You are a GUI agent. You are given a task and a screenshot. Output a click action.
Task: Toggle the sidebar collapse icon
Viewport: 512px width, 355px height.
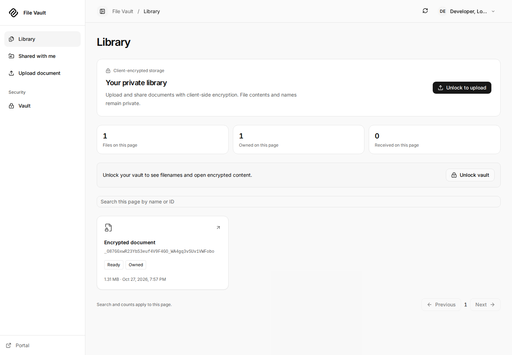102,11
